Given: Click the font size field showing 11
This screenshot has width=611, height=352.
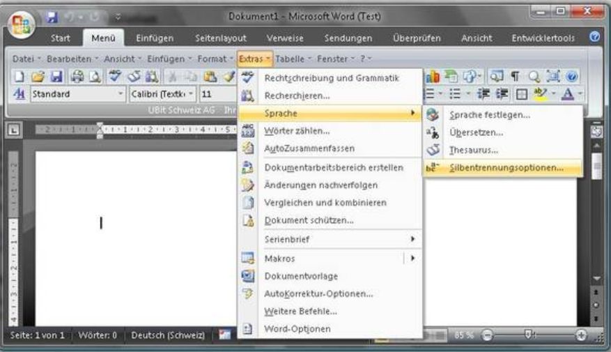Looking at the screenshot, I should [x=218, y=94].
